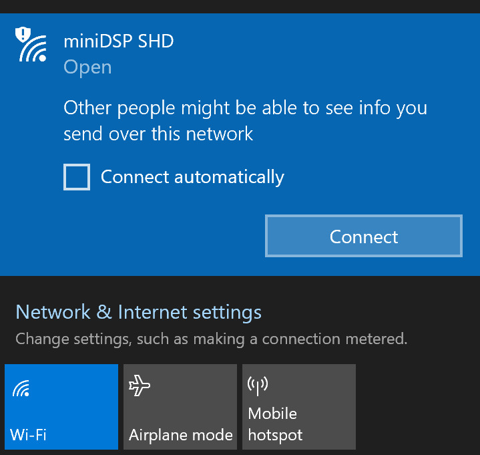Enable Airplane mode tile

180,407
